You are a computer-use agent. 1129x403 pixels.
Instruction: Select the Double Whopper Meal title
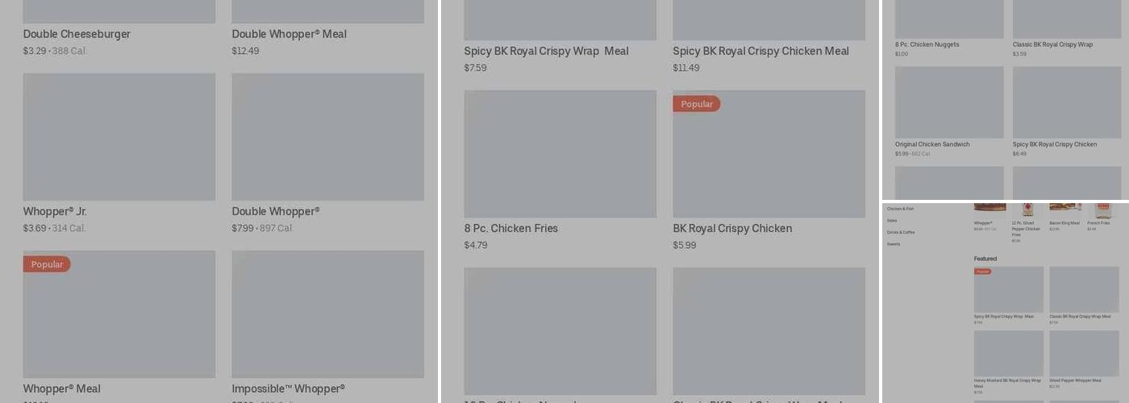pyautogui.click(x=289, y=34)
